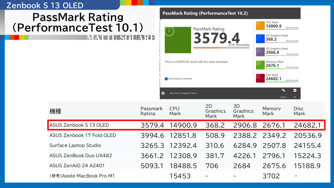The width and height of the screenshot is (334, 188).
Task: Click the blue 2D Graphics Mark icon
Action: tap(260, 39)
